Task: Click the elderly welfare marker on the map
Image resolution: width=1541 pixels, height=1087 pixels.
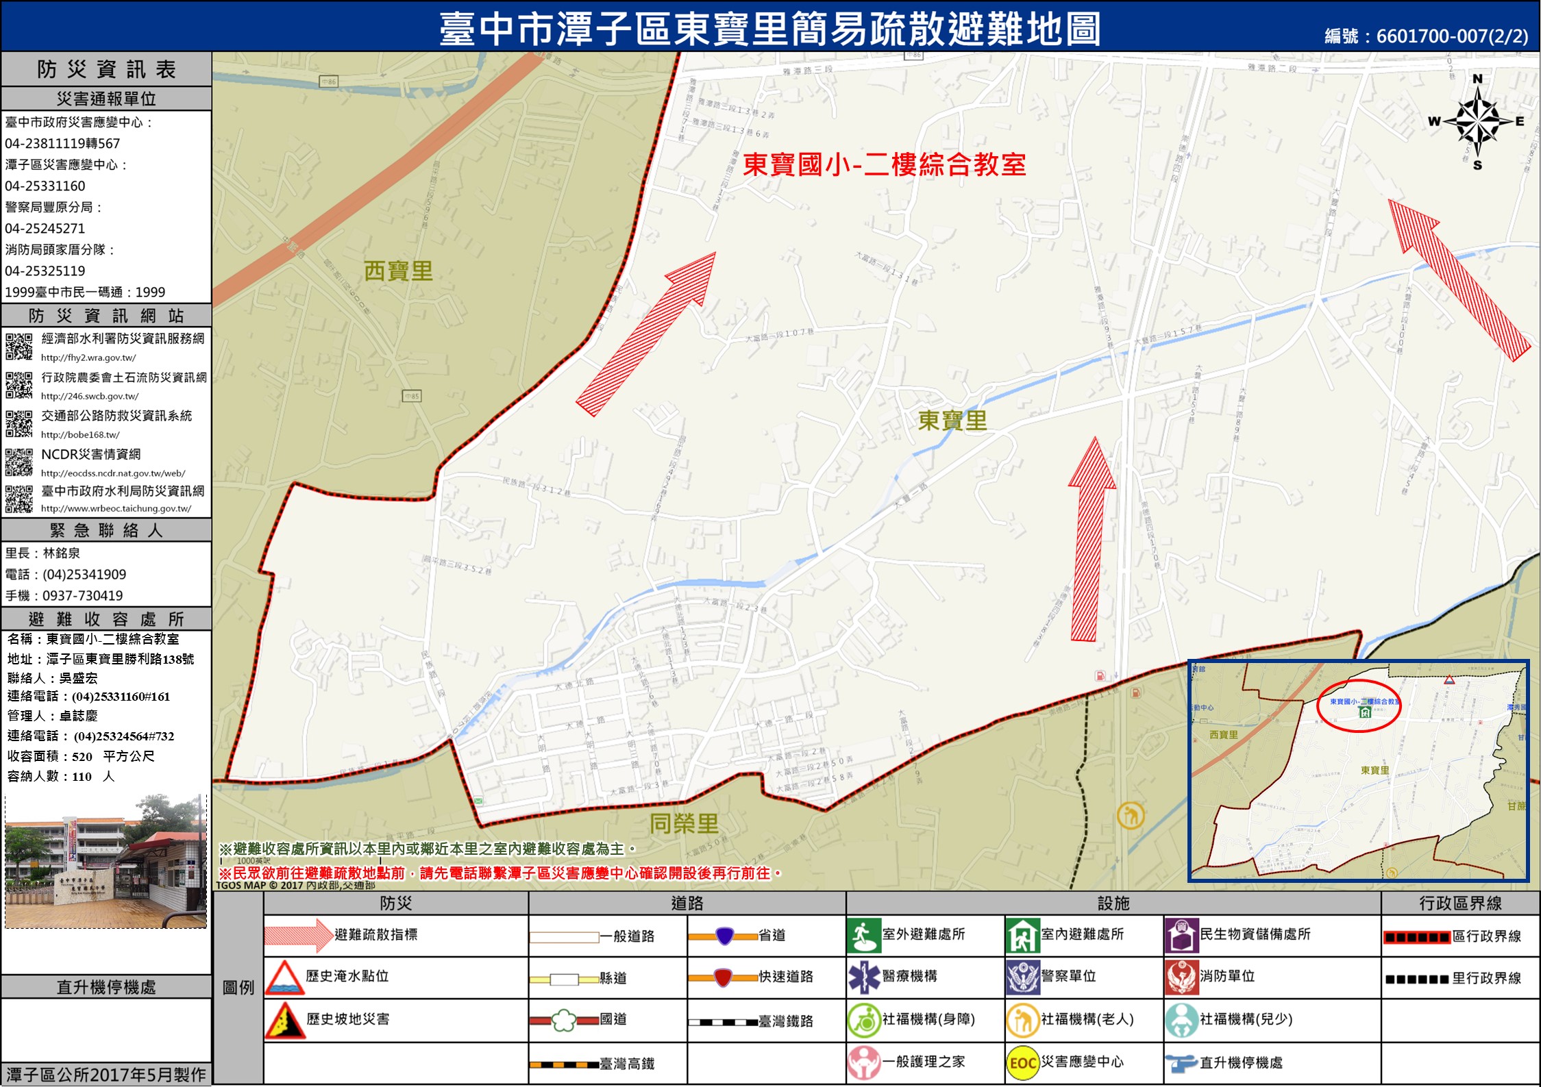Action: click(1130, 815)
